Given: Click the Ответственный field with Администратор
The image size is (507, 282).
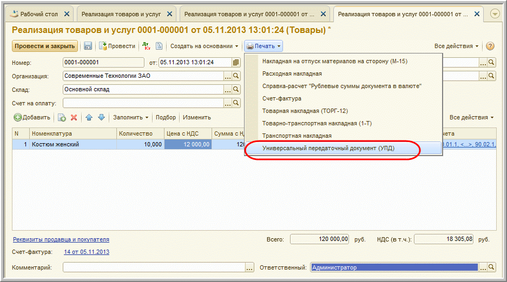Looking at the screenshot, I should pos(394,267).
